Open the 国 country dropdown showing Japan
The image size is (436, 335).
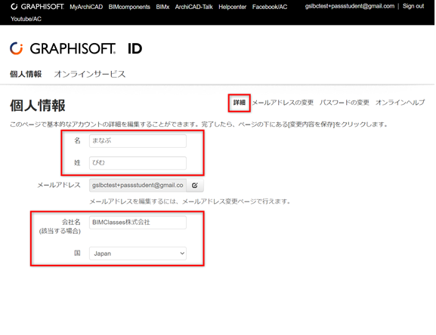pos(138,254)
